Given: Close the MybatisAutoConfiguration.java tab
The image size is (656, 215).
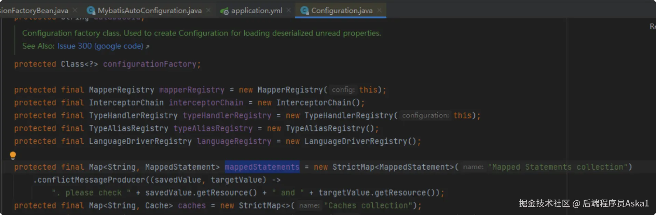Looking at the screenshot, I should pos(208,11).
